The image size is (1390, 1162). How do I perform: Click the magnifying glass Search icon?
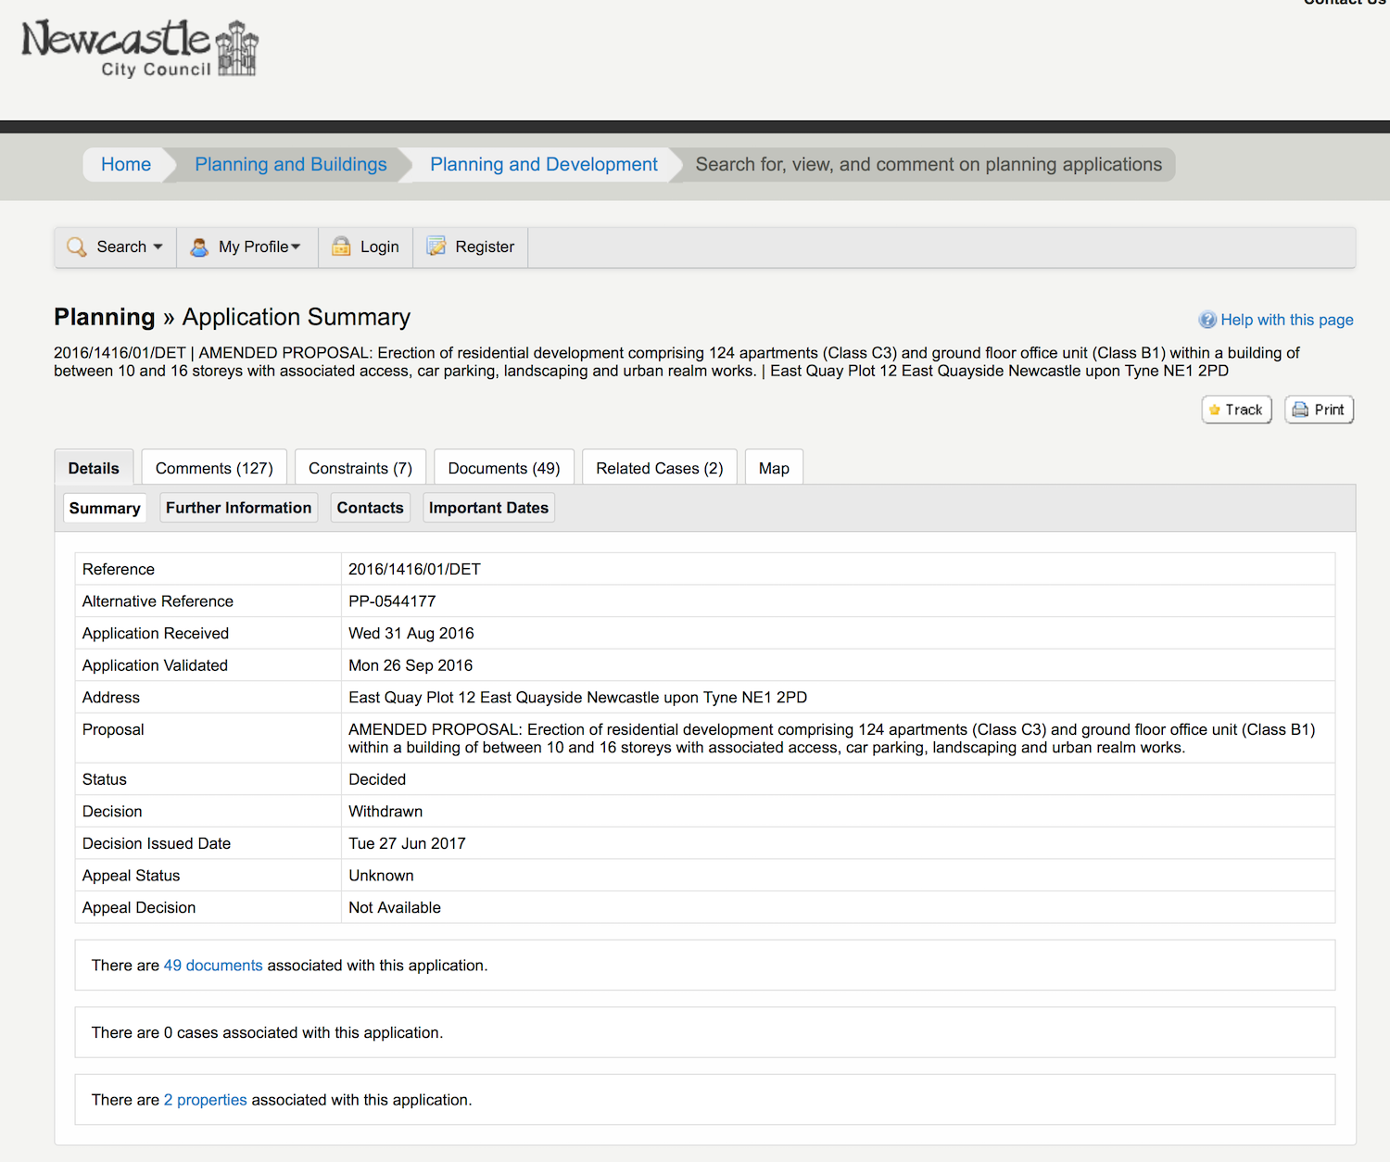pos(77,246)
